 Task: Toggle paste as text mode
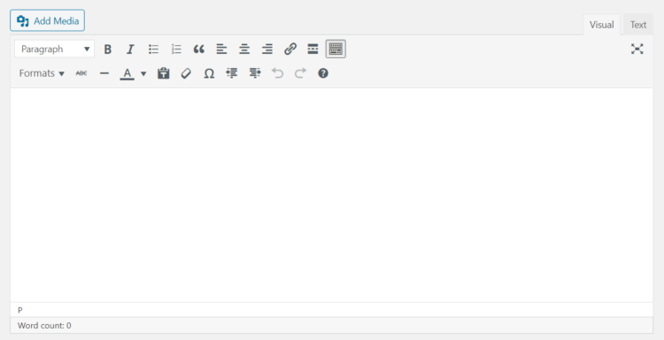pyautogui.click(x=164, y=73)
